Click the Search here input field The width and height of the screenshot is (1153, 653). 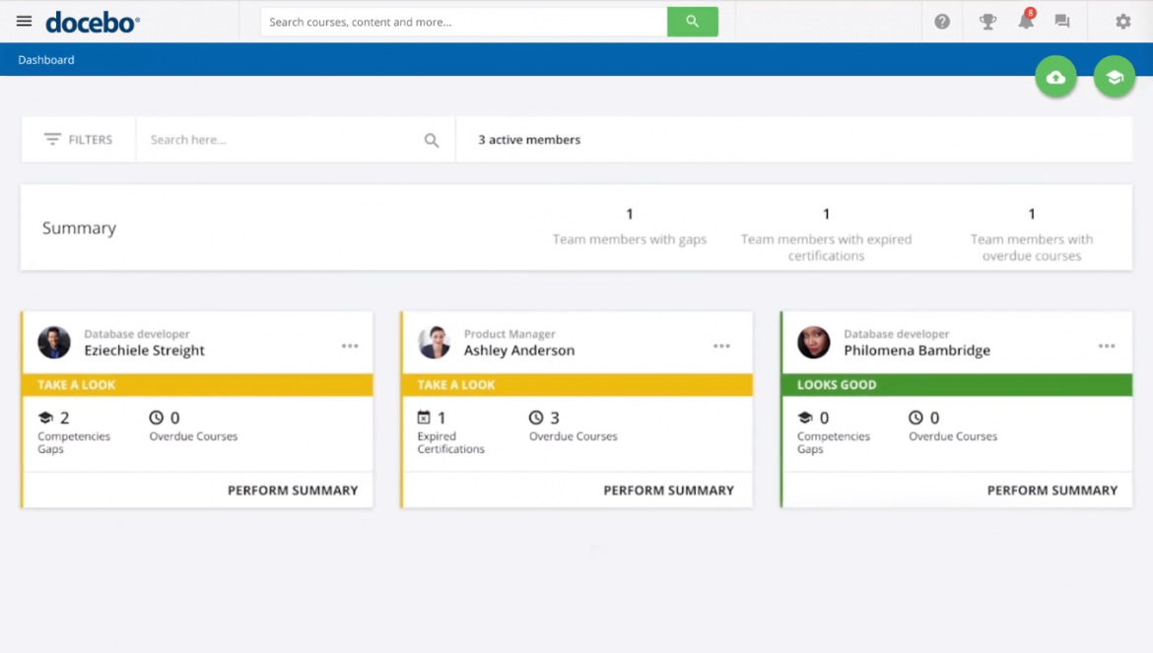[x=246, y=139]
